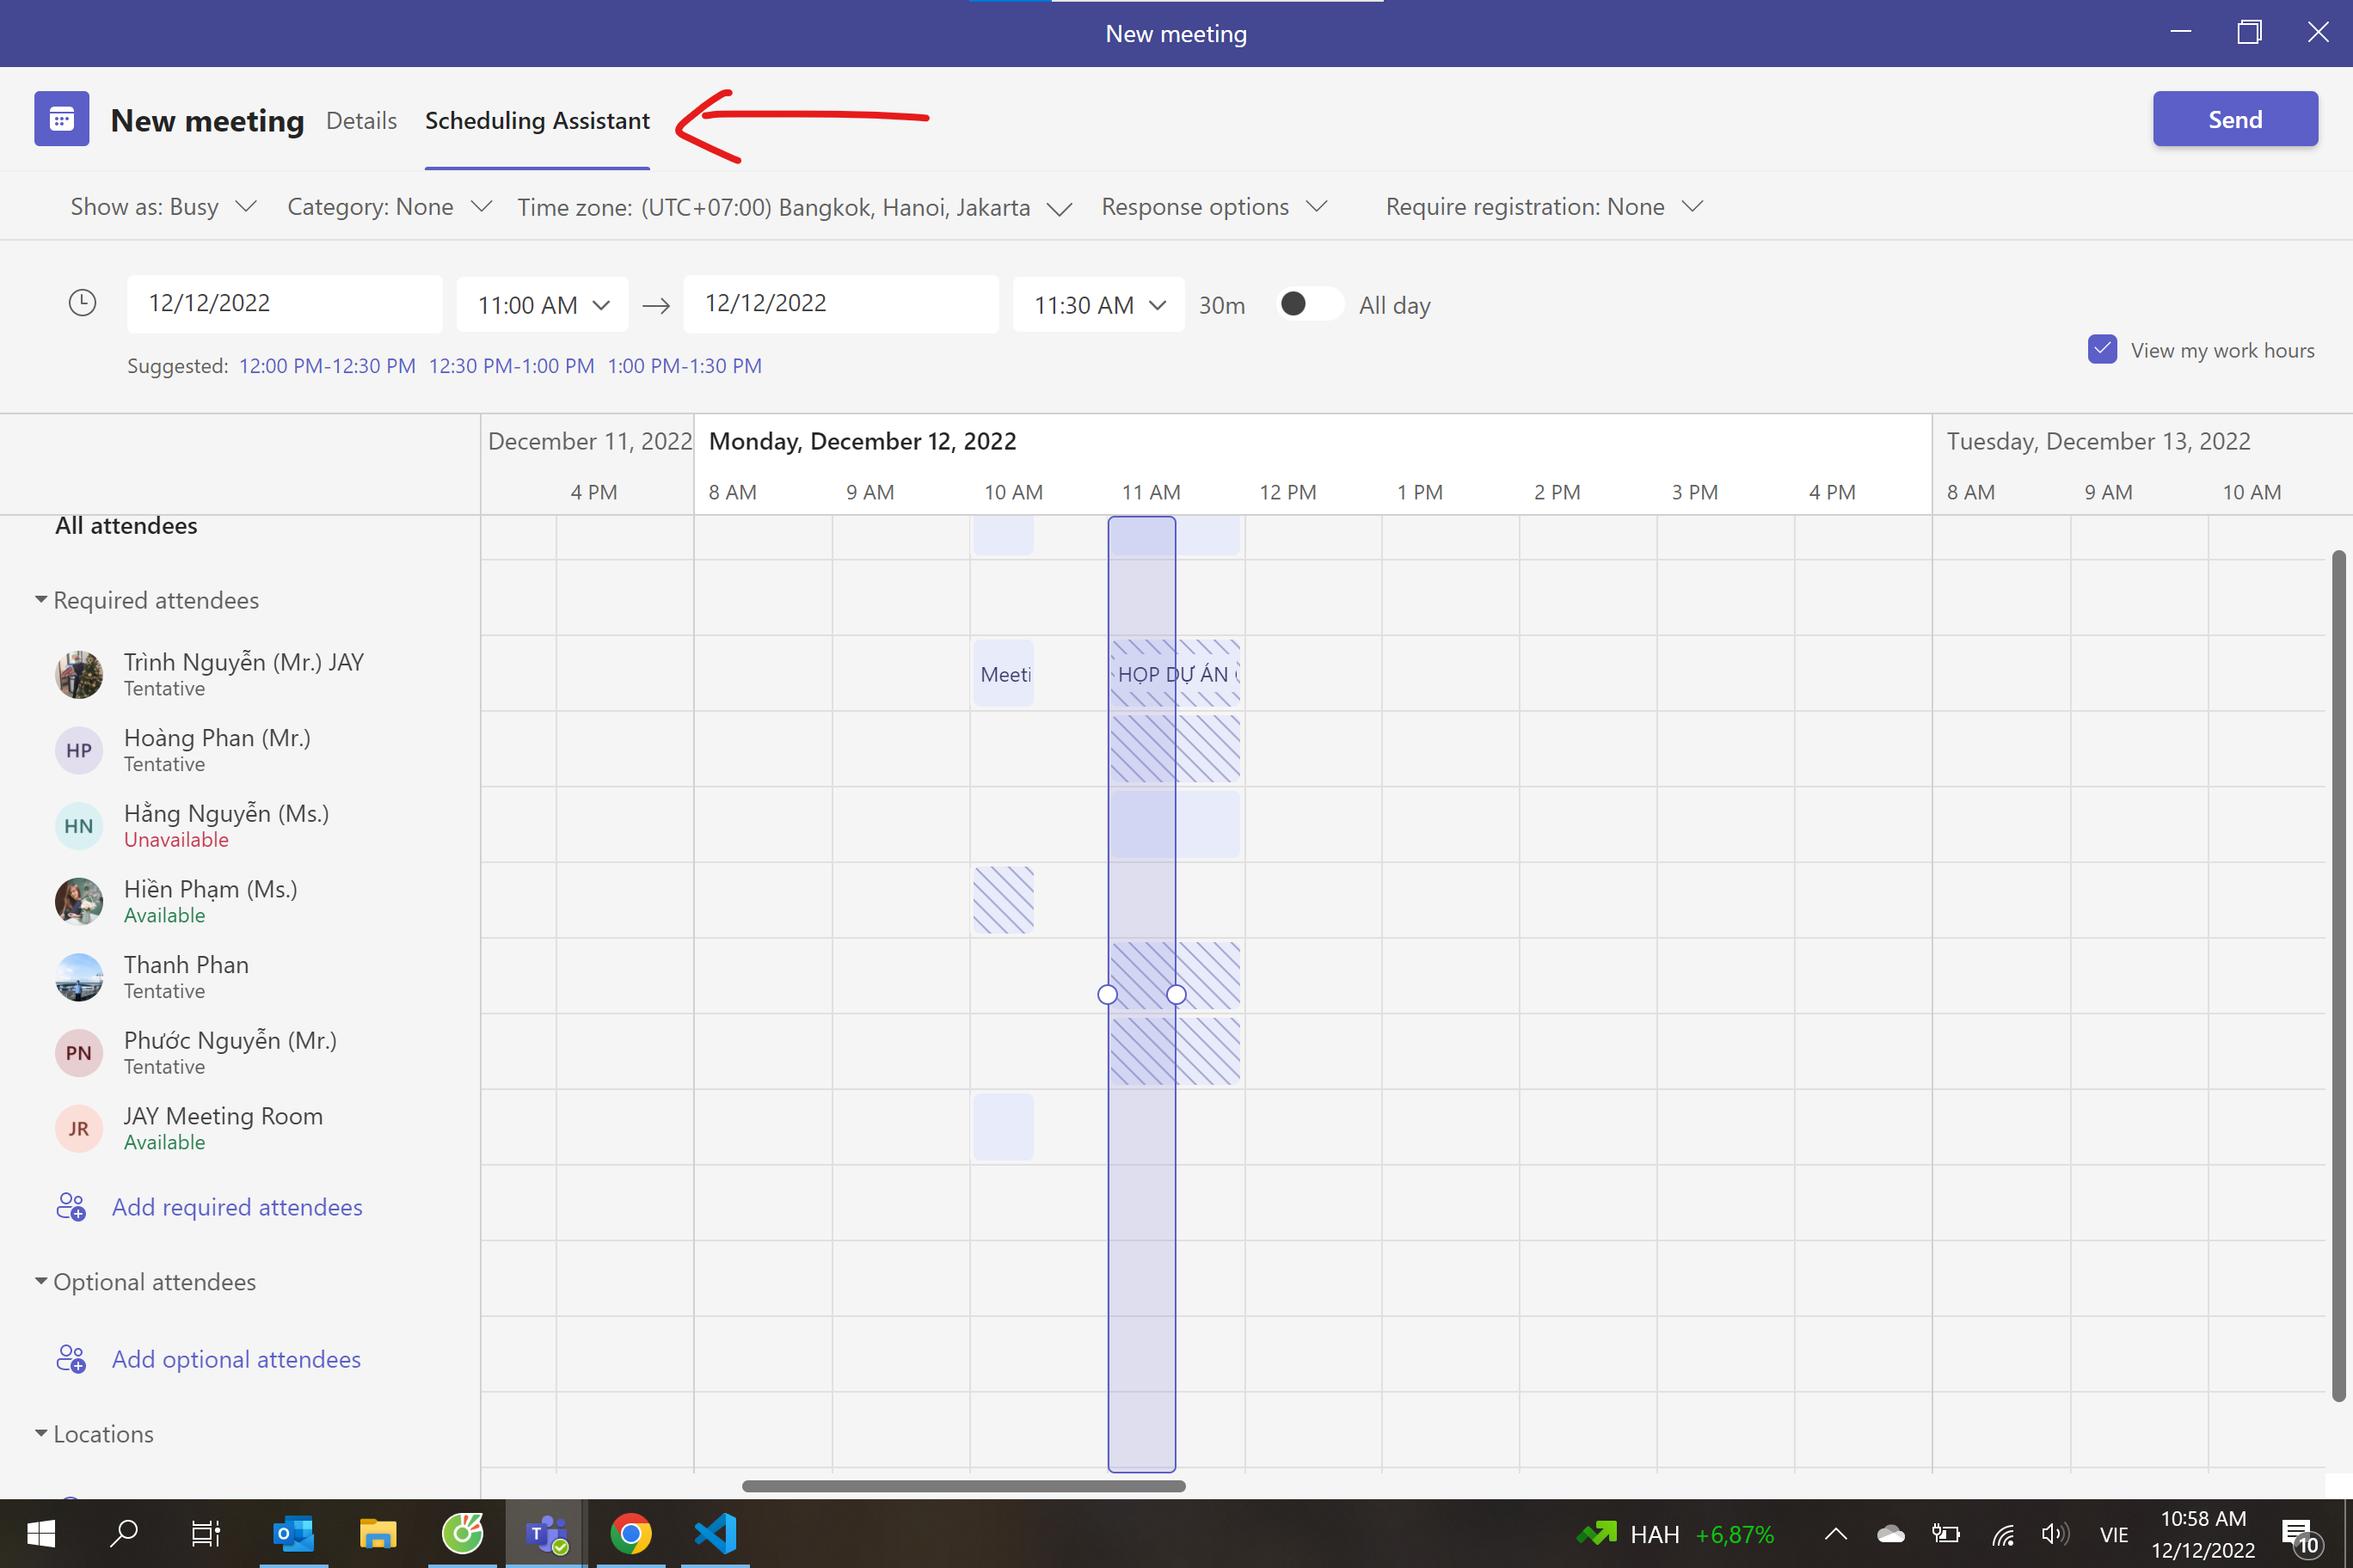Open Outlook from the taskbar
Viewport: 2353px width, 1568px height.
tap(293, 1533)
